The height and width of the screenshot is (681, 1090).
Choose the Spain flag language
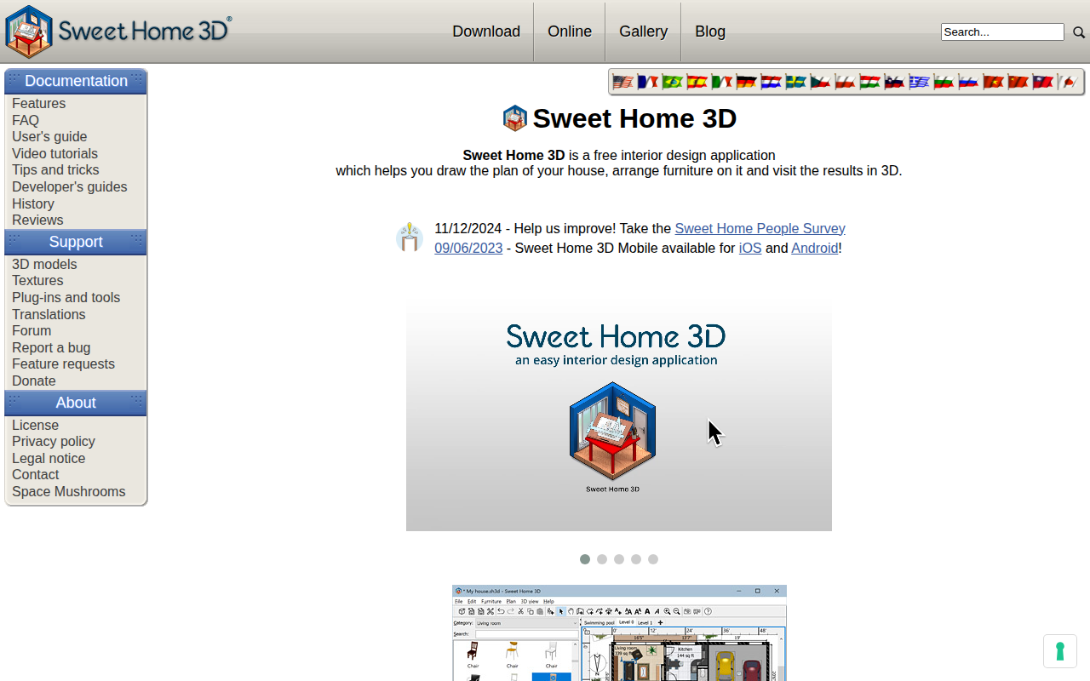(697, 82)
